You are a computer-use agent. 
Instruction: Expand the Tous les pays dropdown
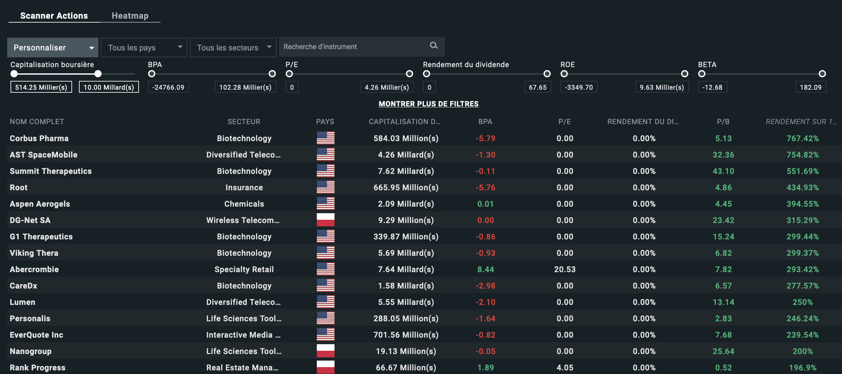[144, 47]
